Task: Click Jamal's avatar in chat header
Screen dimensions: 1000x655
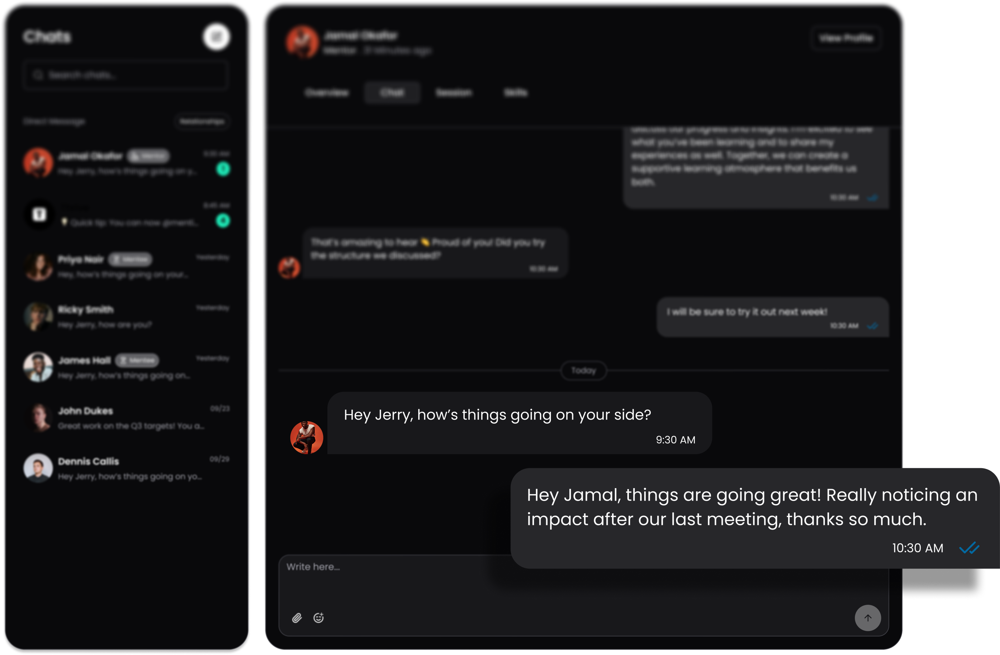Action: tap(302, 42)
